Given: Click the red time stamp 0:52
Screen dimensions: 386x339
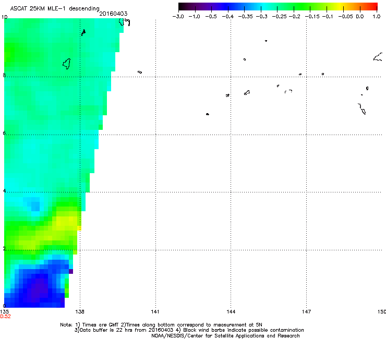Looking at the screenshot, I should [5, 317].
